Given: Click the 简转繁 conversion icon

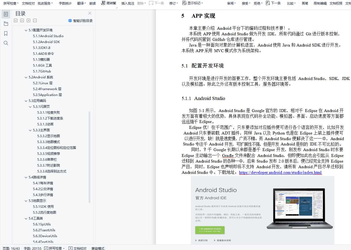Looking at the screenshot, I should [103, 3].
